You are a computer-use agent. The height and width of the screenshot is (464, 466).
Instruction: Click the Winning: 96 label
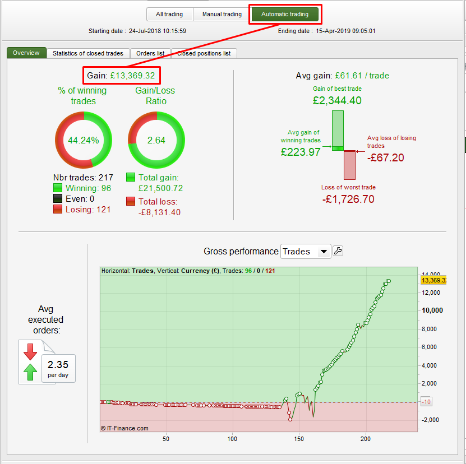[88, 188]
